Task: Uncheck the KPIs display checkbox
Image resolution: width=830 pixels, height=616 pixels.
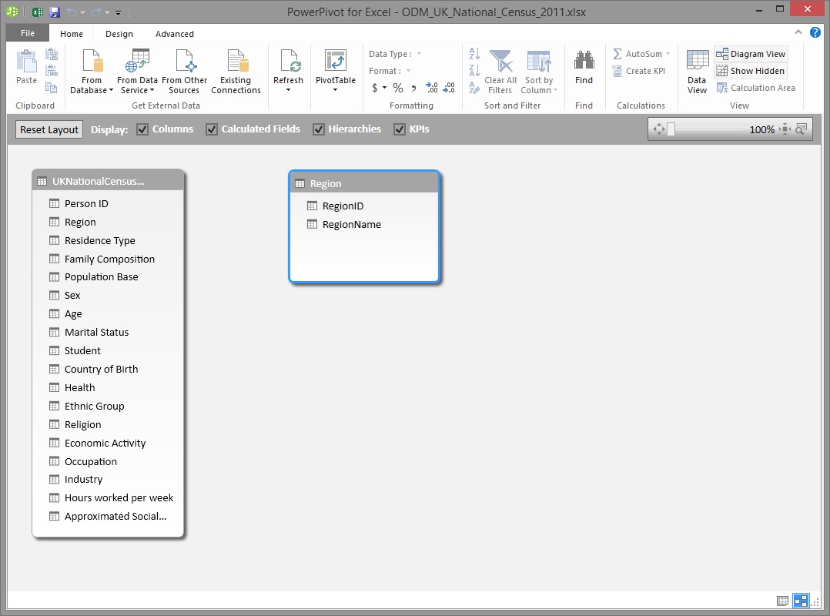Action: click(x=400, y=129)
